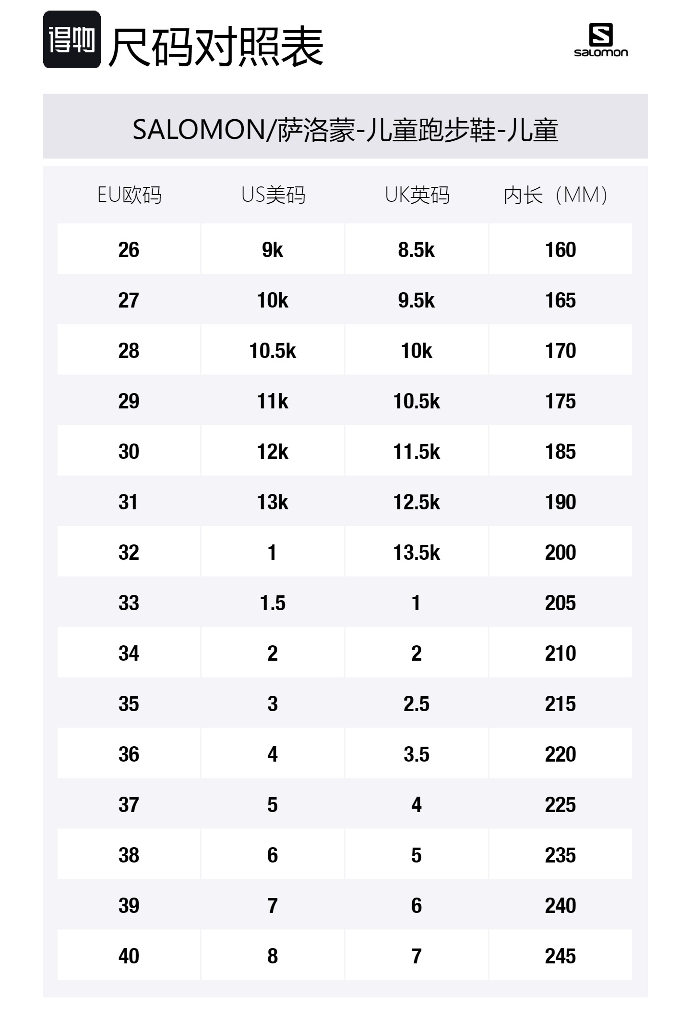The image size is (691, 1035).
Task: Select the 245 inner length cell
Action: click(560, 955)
